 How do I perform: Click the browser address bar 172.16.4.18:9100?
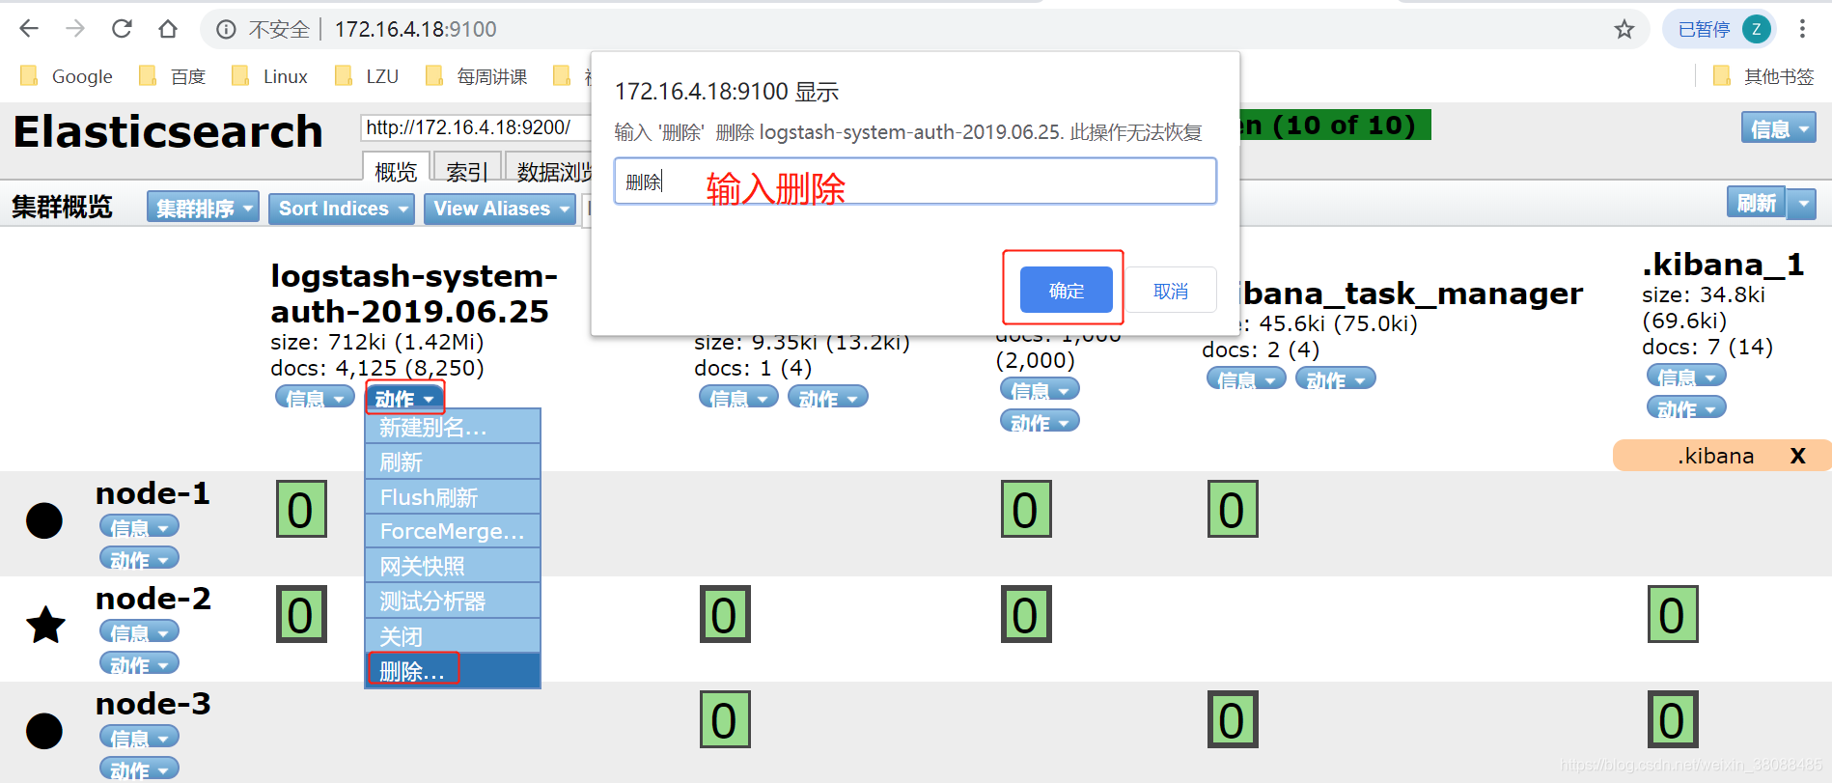click(x=416, y=30)
